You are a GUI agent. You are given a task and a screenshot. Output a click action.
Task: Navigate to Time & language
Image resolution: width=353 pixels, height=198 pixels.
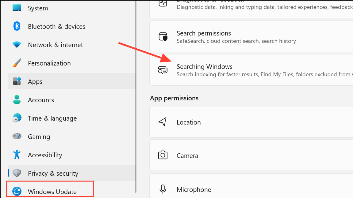[x=71, y=118]
